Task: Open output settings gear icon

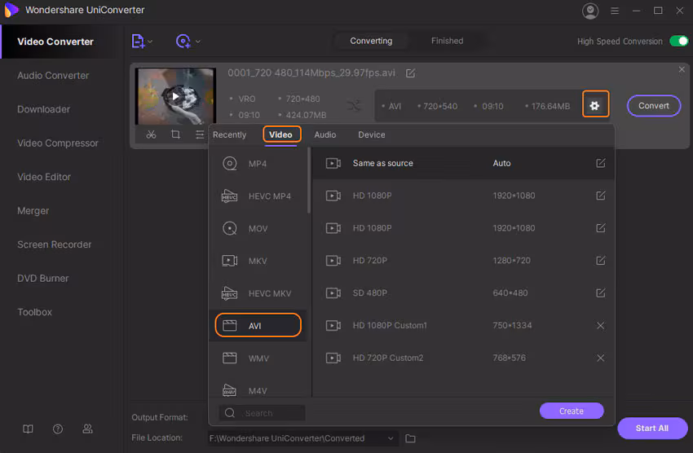Action: (595, 105)
